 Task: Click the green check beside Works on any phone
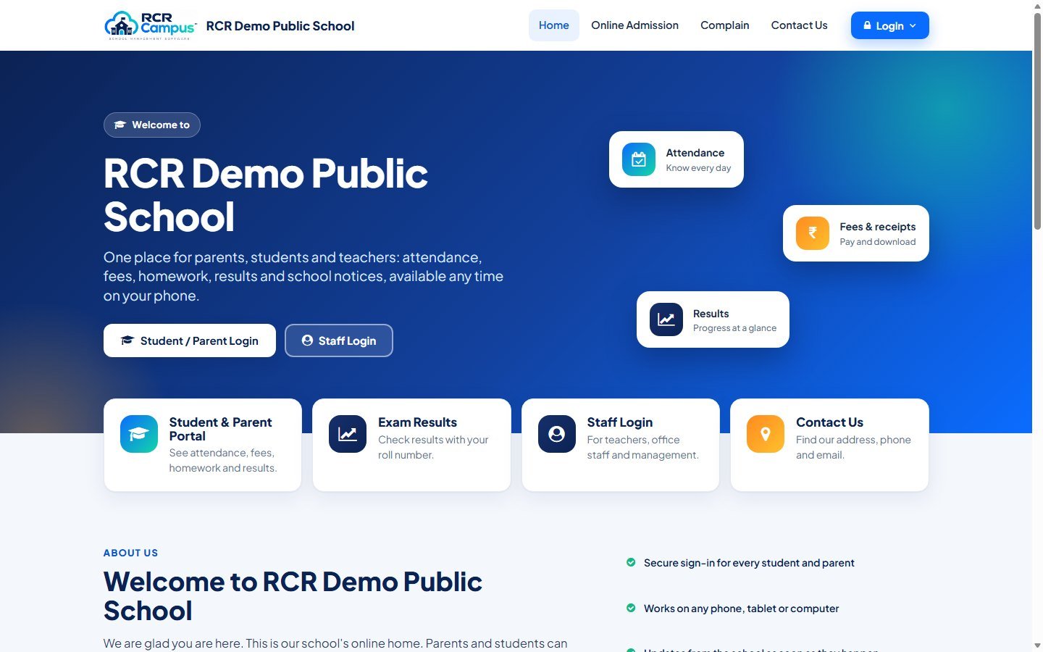(631, 608)
